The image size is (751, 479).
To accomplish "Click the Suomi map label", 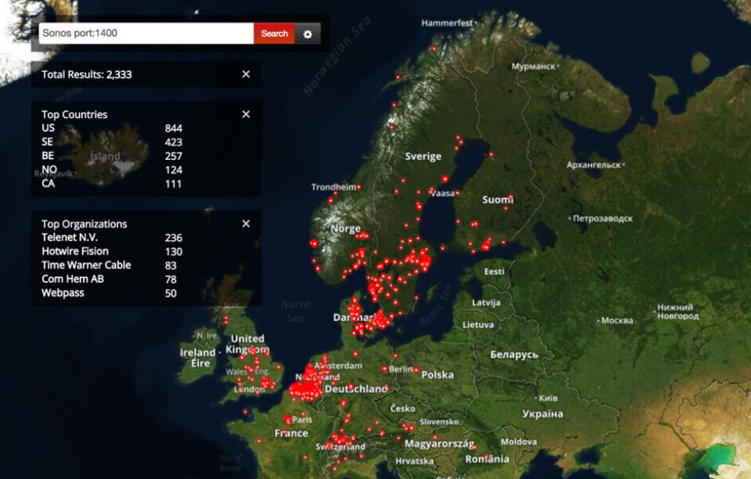I will (x=498, y=200).
